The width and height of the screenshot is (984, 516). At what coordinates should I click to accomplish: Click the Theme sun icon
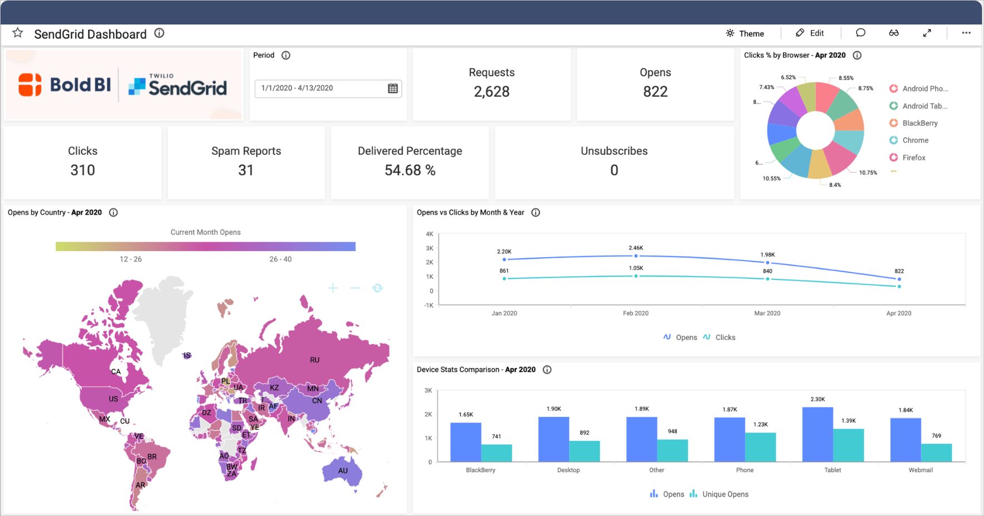point(730,33)
